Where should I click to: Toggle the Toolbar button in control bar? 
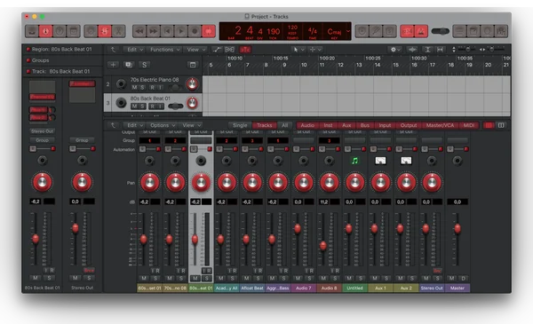coord(73,31)
